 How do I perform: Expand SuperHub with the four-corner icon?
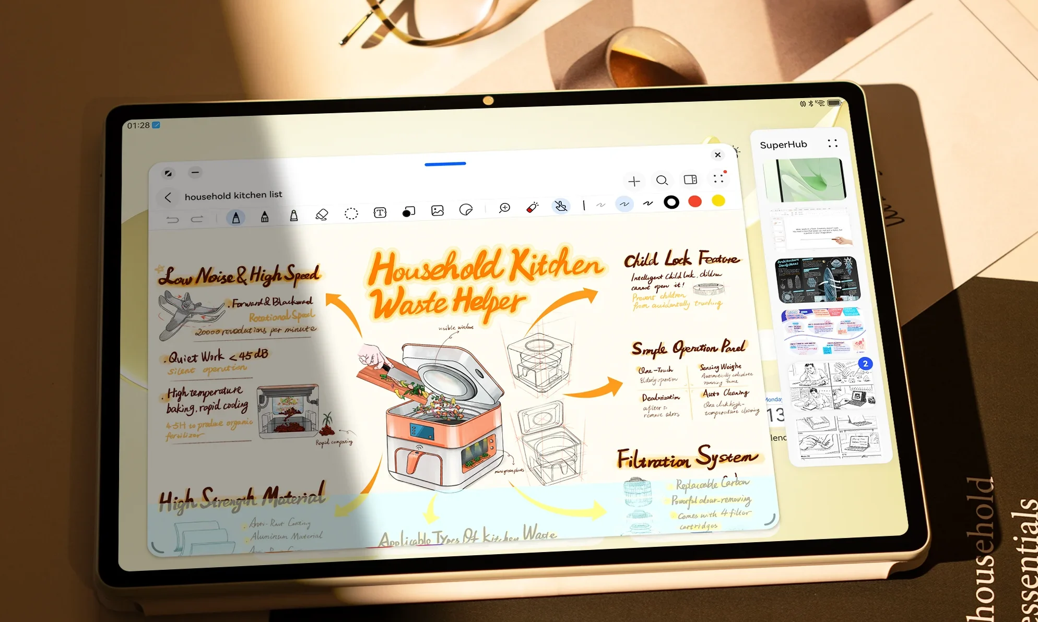click(833, 143)
